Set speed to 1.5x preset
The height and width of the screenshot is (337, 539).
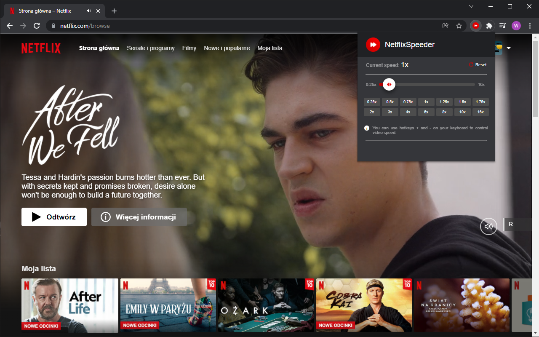[462, 102]
